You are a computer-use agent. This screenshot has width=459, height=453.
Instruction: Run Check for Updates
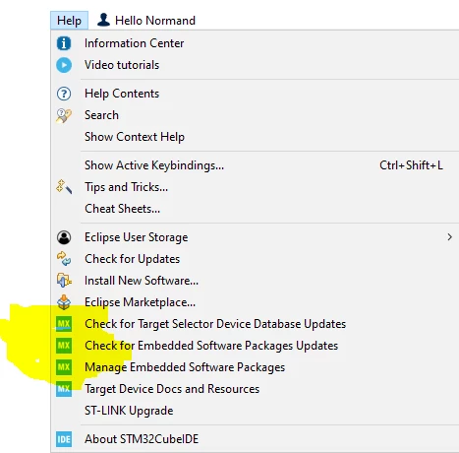click(x=255, y=259)
